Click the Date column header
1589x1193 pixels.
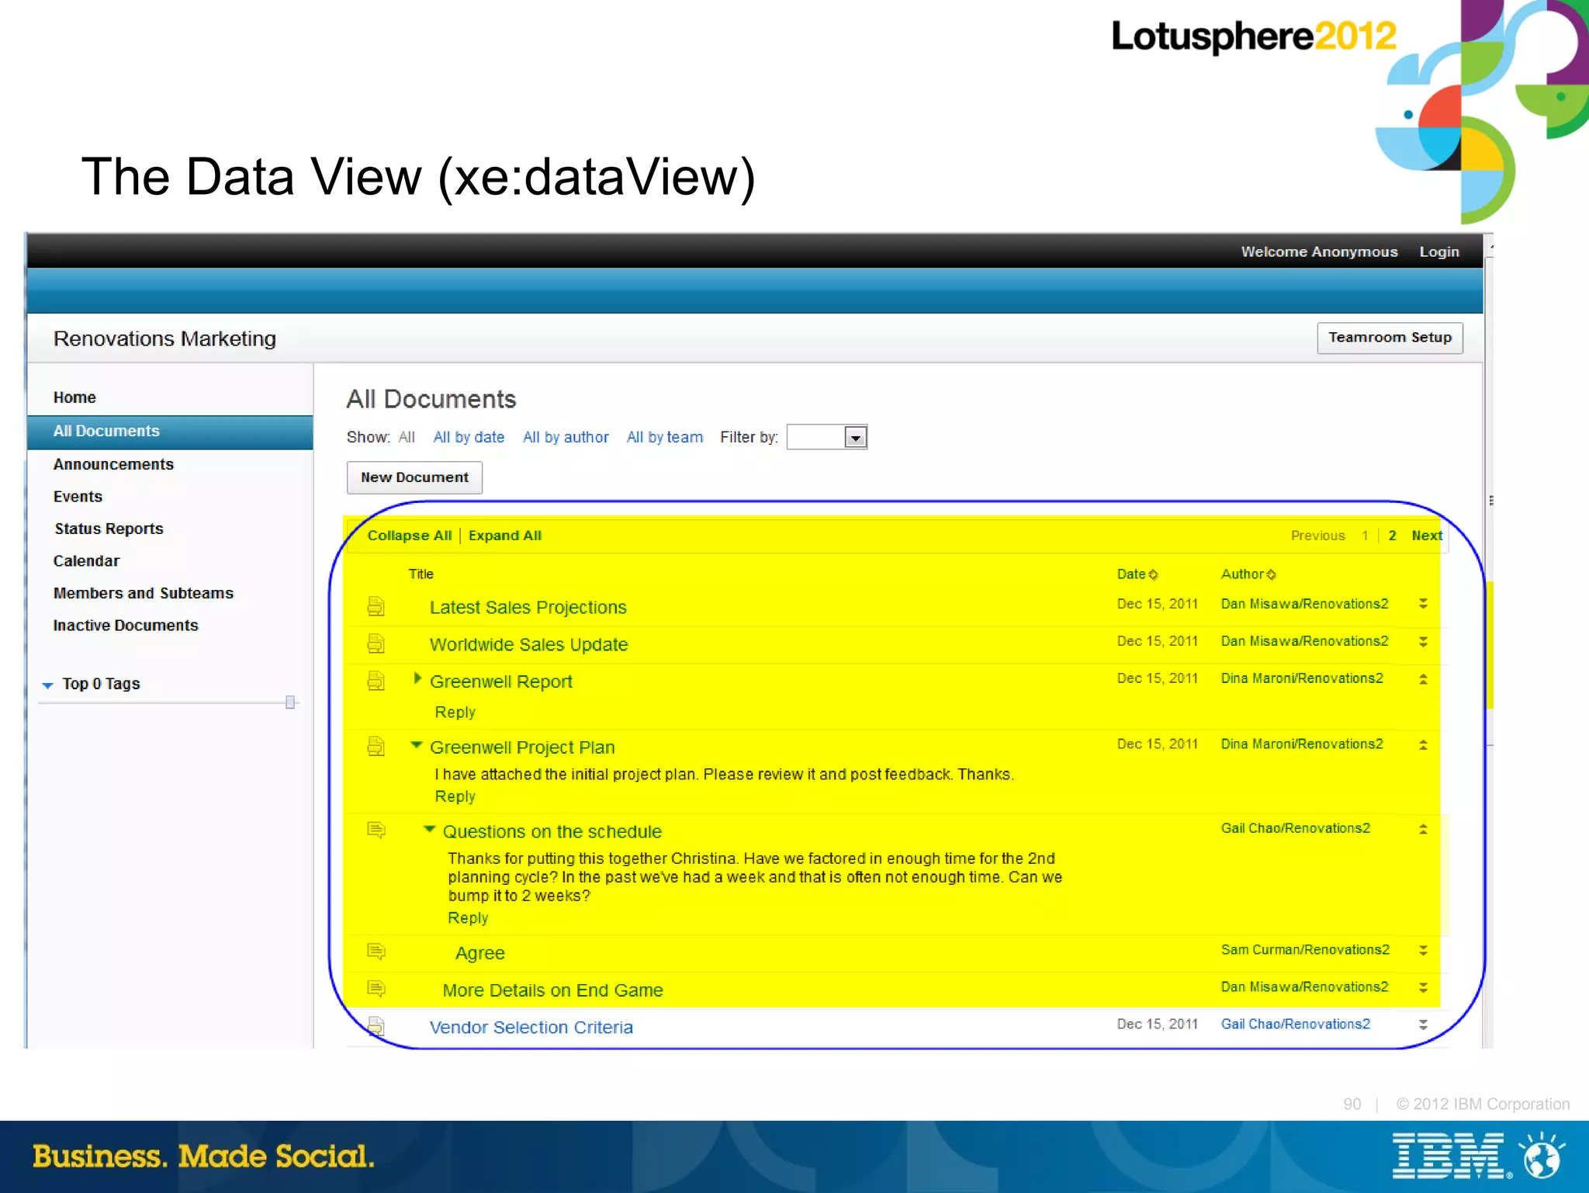(1131, 574)
